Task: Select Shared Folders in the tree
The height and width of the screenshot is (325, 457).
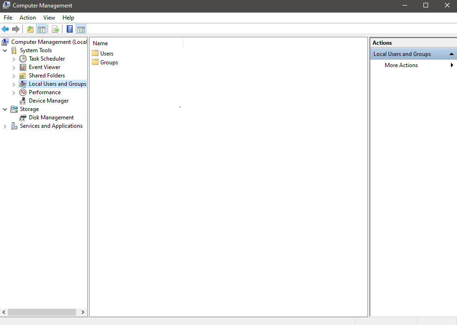Action: 47,76
